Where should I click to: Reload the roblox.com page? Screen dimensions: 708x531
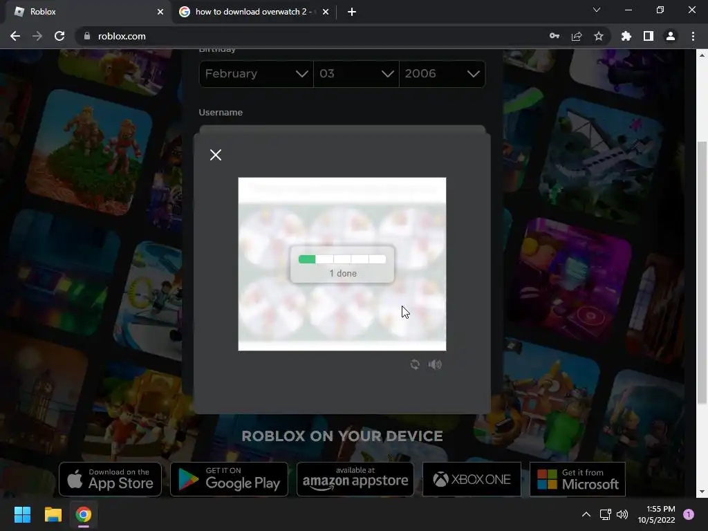pyautogui.click(x=59, y=36)
